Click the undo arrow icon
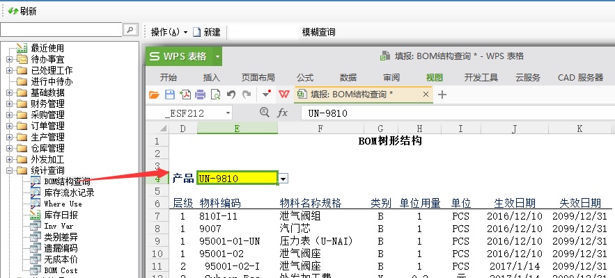Image resolution: width=615 pixels, height=278 pixels. pyautogui.click(x=231, y=95)
